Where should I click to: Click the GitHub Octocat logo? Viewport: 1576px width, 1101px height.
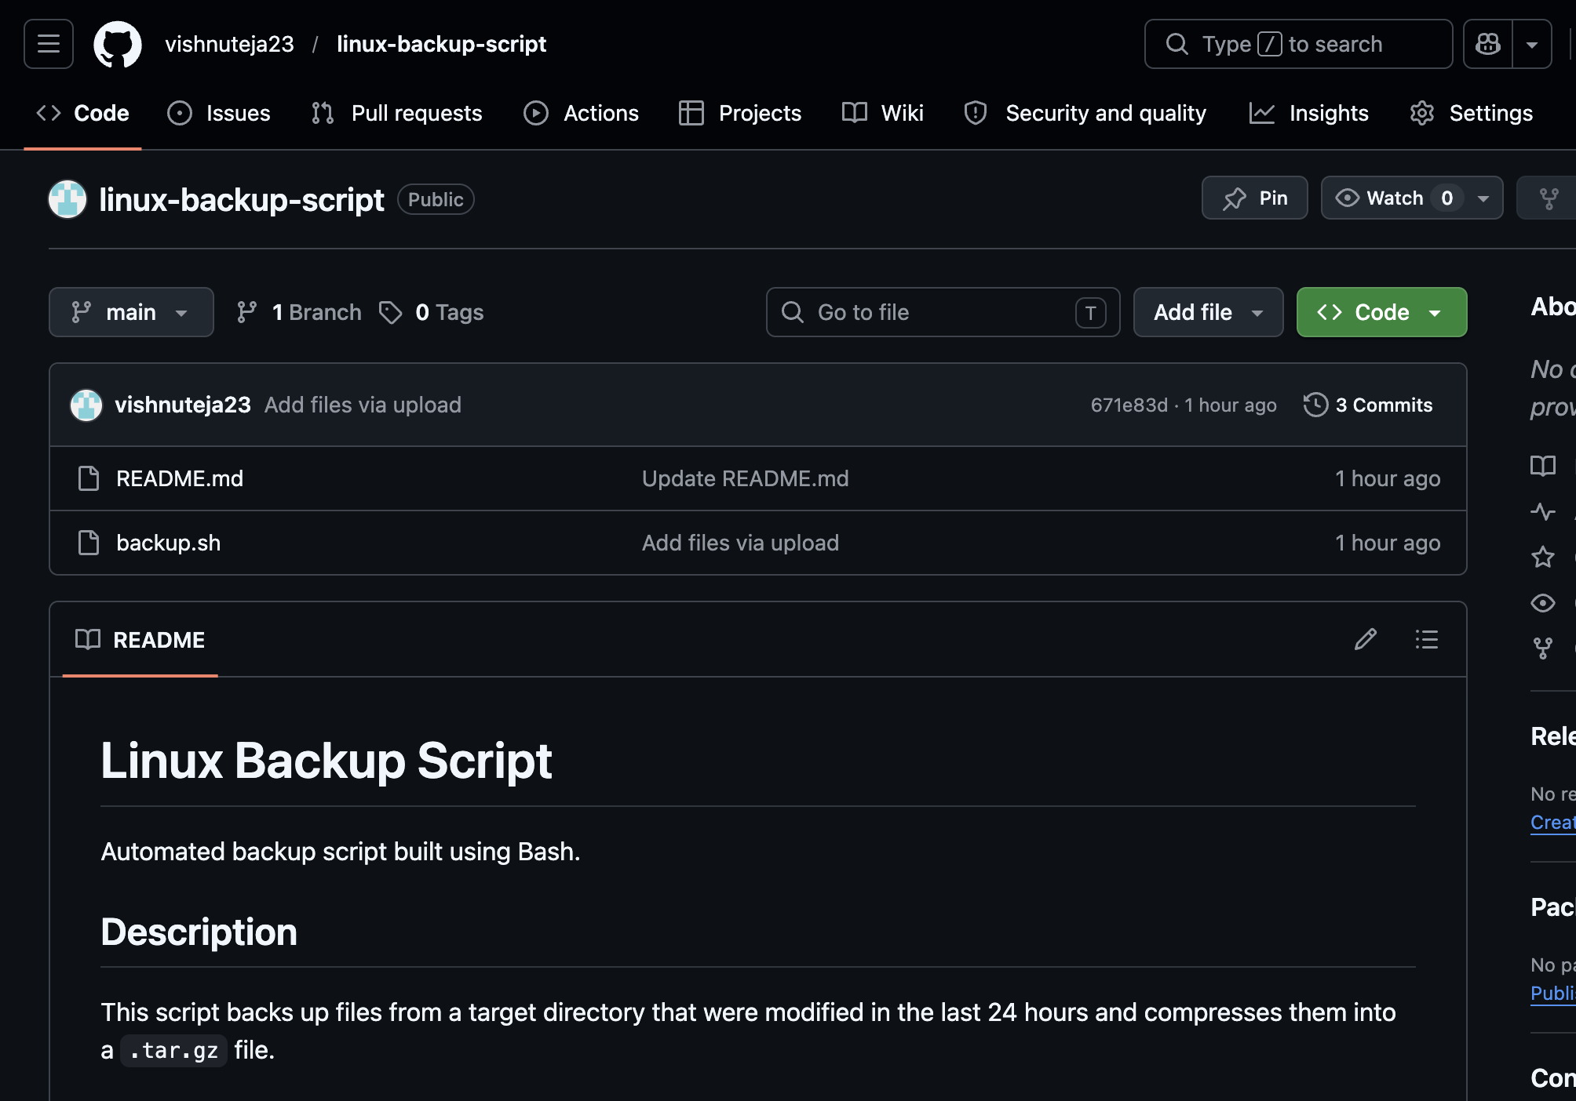118,45
